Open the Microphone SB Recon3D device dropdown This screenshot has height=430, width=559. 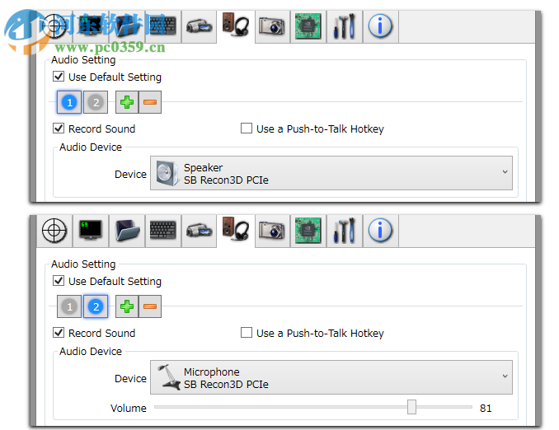coord(331,377)
